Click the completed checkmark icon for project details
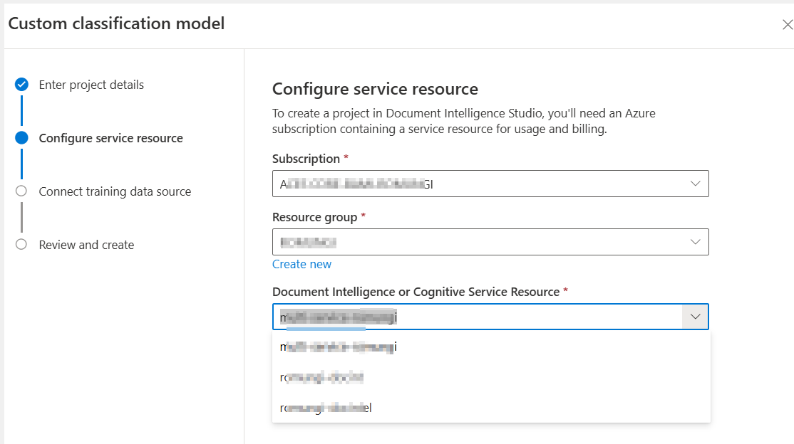Viewport: 794px width, 444px height. pos(21,85)
